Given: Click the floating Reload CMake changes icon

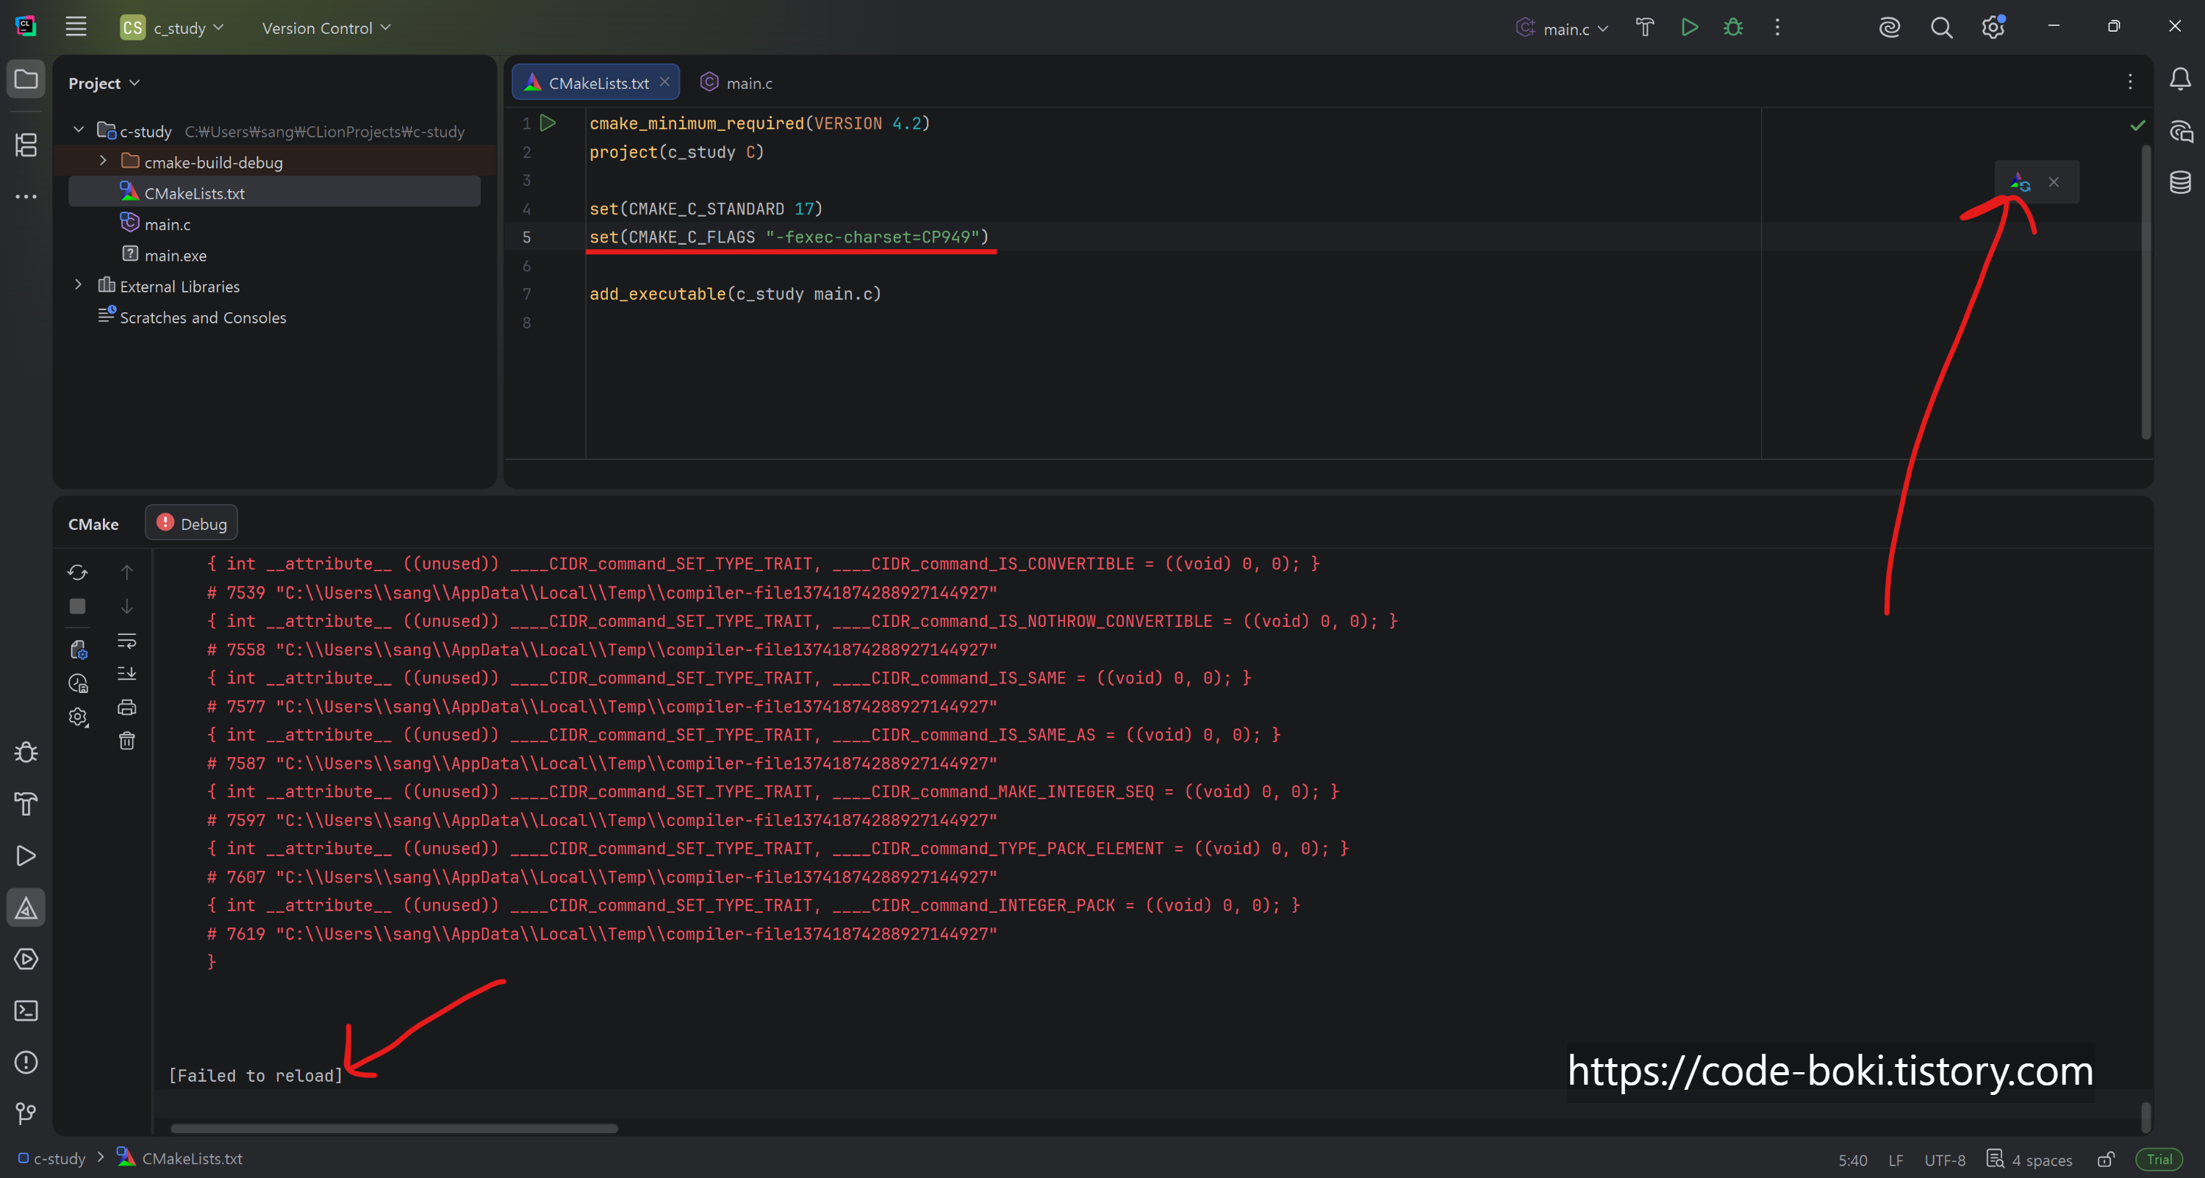Looking at the screenshot, I should (x=2020, y=182).
